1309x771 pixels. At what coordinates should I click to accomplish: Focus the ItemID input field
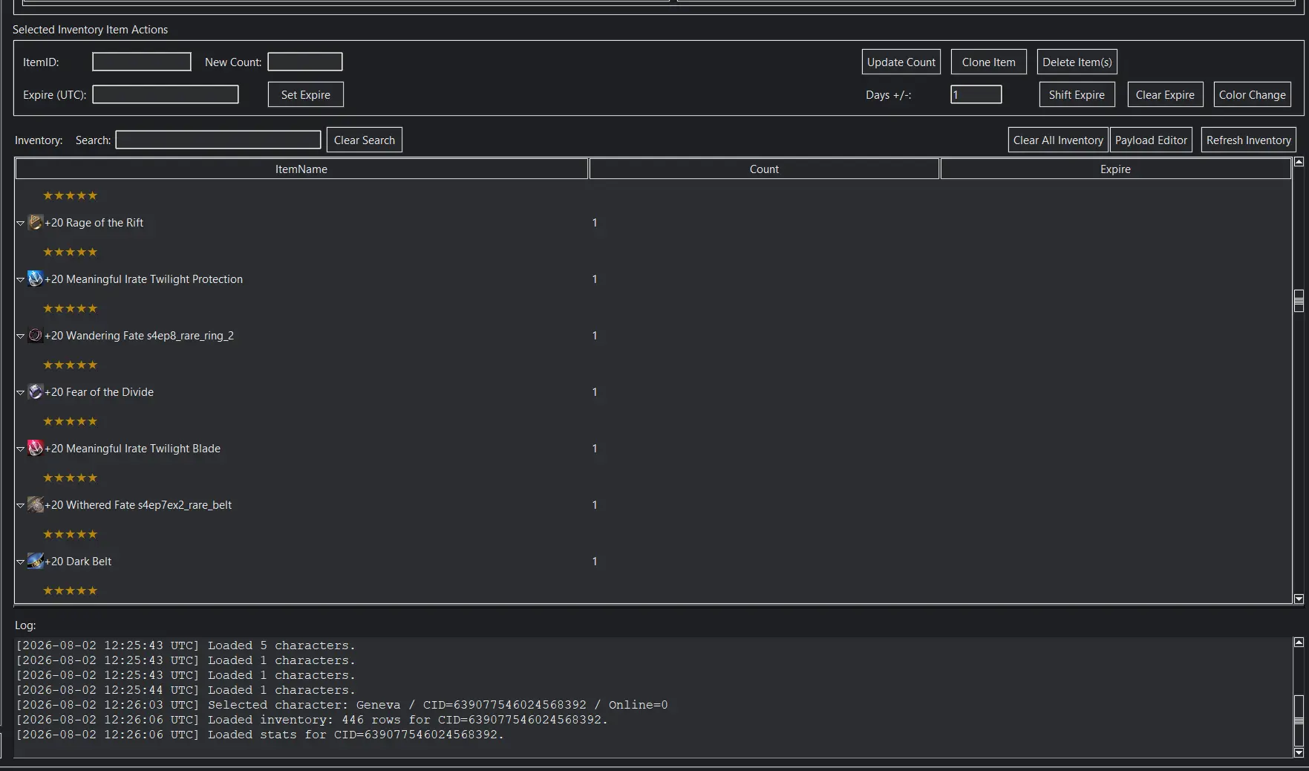click(x=141, y=62)
